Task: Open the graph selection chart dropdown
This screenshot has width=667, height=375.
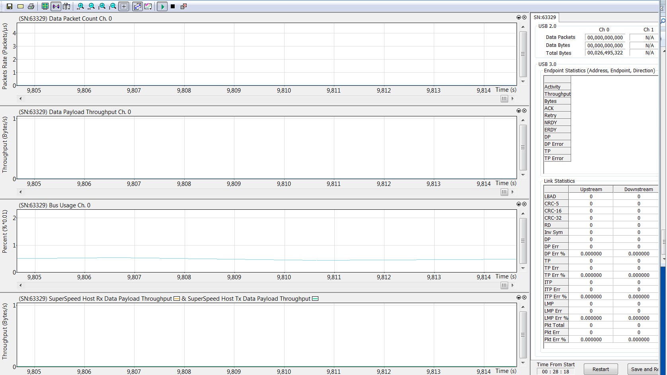Action: [148, 6]
